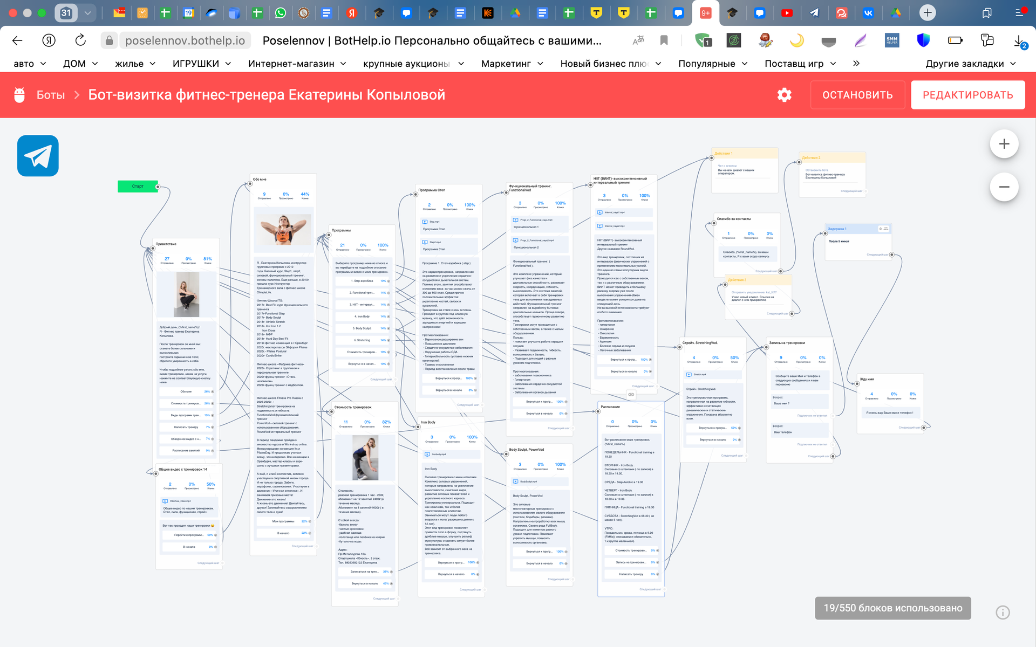Click the lock icon in address bar
The width and height of the screenshot is (1036, 647).
(x=109, y=40)
